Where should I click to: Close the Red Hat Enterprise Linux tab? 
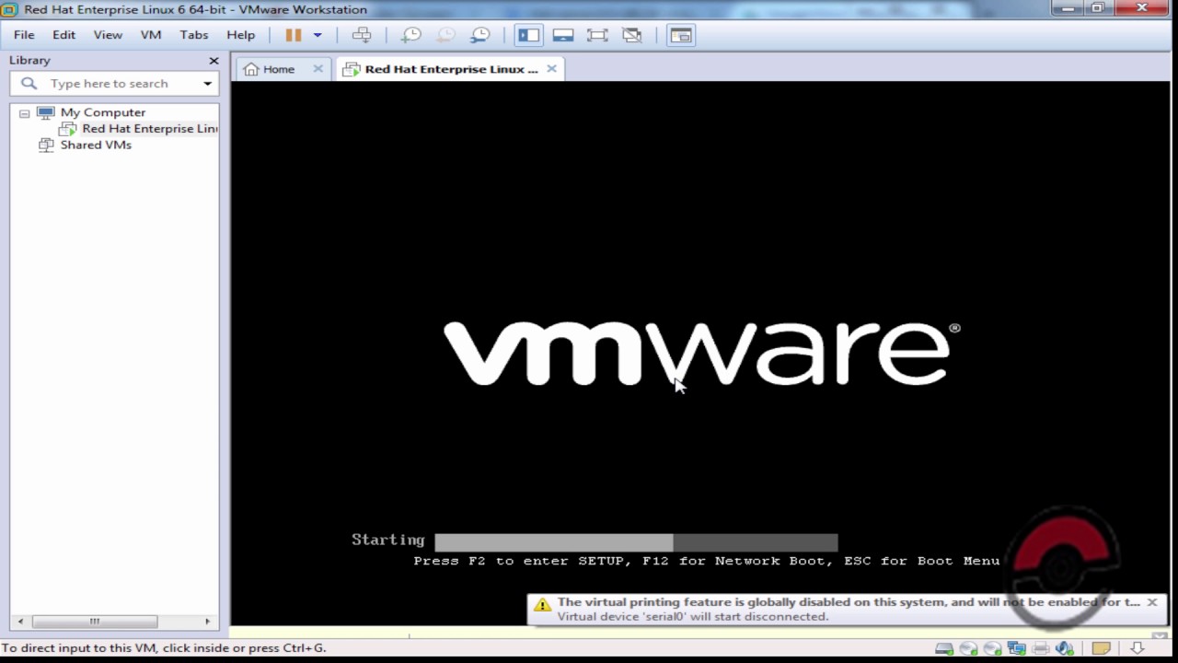[x=551, y=69]
